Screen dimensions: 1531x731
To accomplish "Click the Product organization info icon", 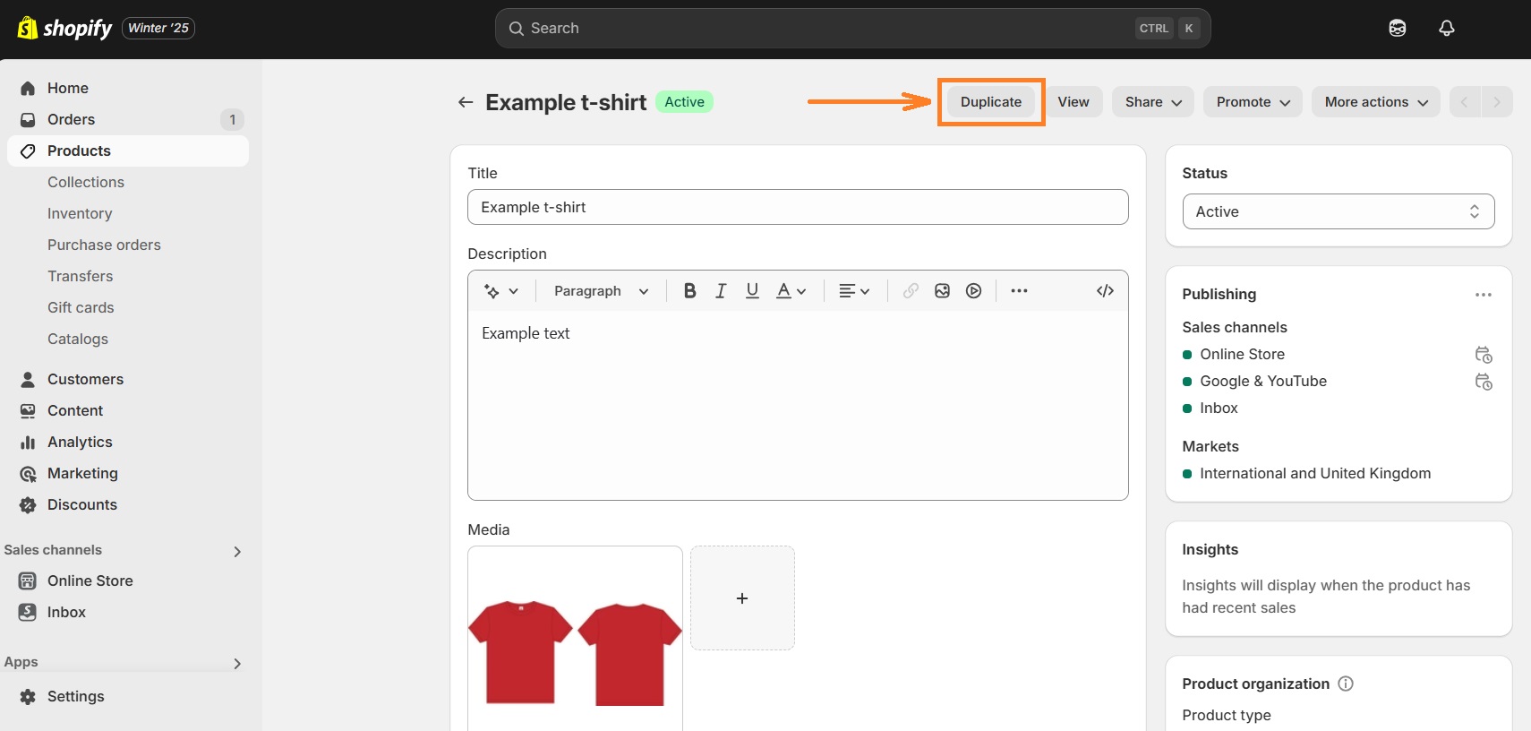I will (x=1346, y=684).
